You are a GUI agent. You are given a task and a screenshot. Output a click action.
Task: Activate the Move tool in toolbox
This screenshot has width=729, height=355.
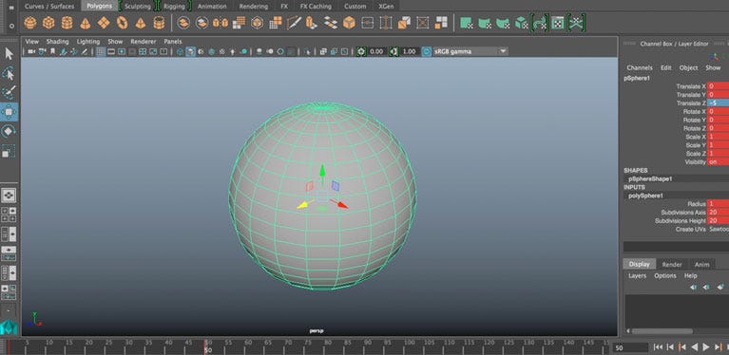tap(9, 112)
